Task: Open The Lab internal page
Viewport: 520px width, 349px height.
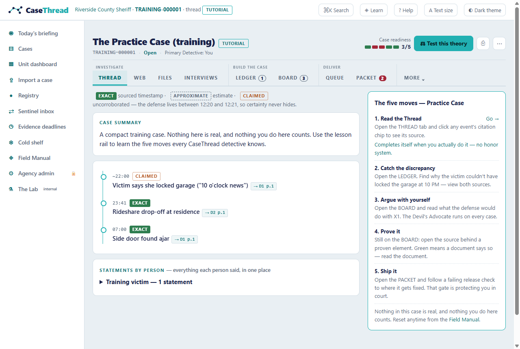Action: tap(32, 189)
